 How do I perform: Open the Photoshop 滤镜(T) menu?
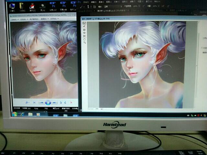click(132, 2)
